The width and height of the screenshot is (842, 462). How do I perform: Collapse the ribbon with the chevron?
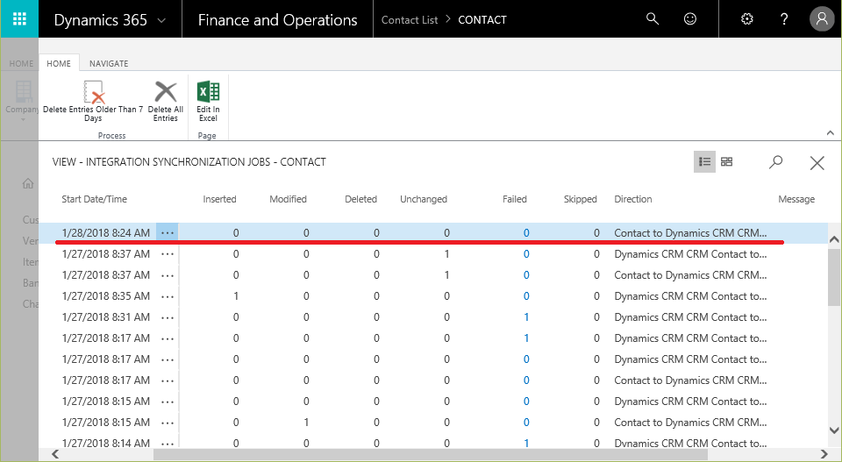pos(831,132)
